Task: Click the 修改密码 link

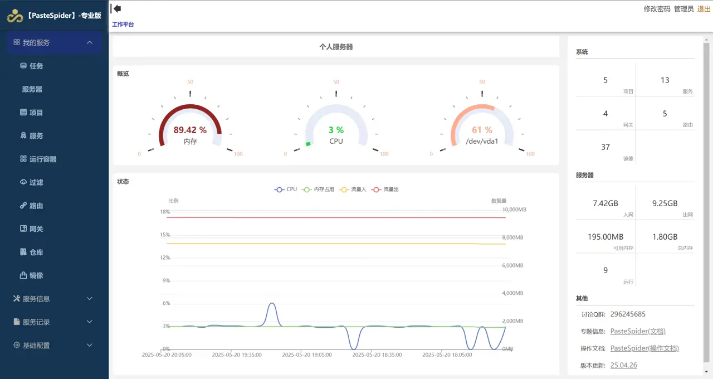Action: pyautogui.click(x=657, y=9)
